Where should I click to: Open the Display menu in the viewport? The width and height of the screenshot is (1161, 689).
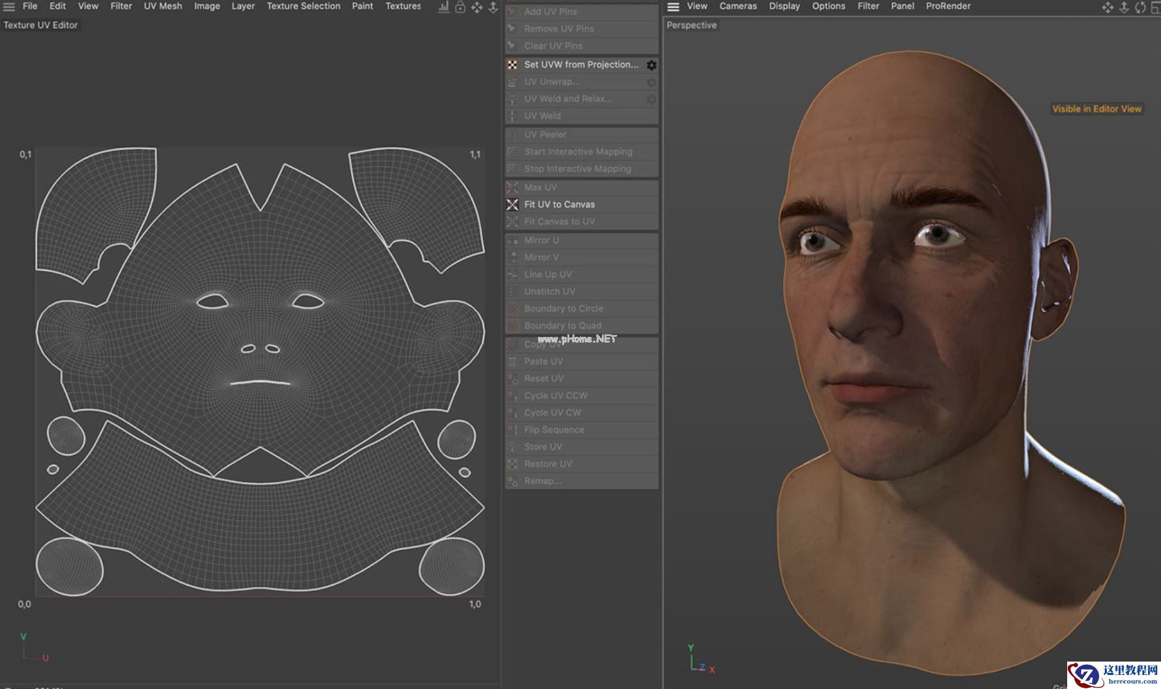click(x=784, y=6)
